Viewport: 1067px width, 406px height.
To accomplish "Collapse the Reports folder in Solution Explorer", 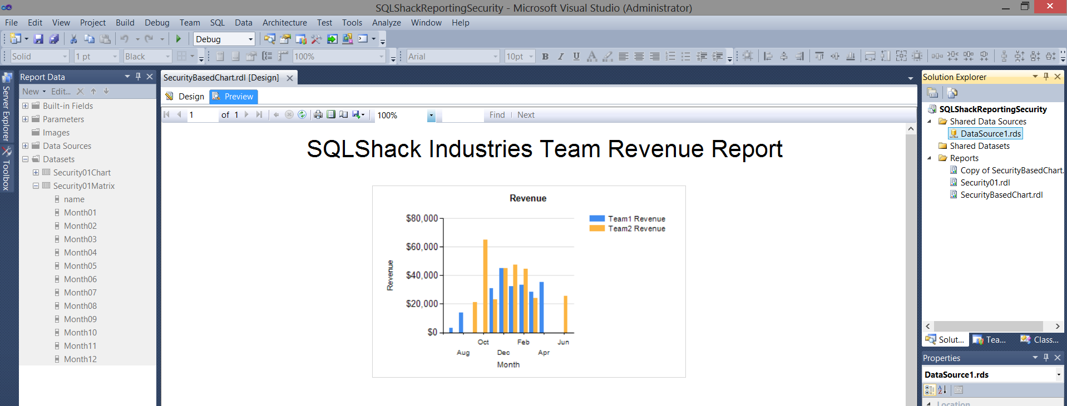I will pyautogui.click(x=930, y=158).
